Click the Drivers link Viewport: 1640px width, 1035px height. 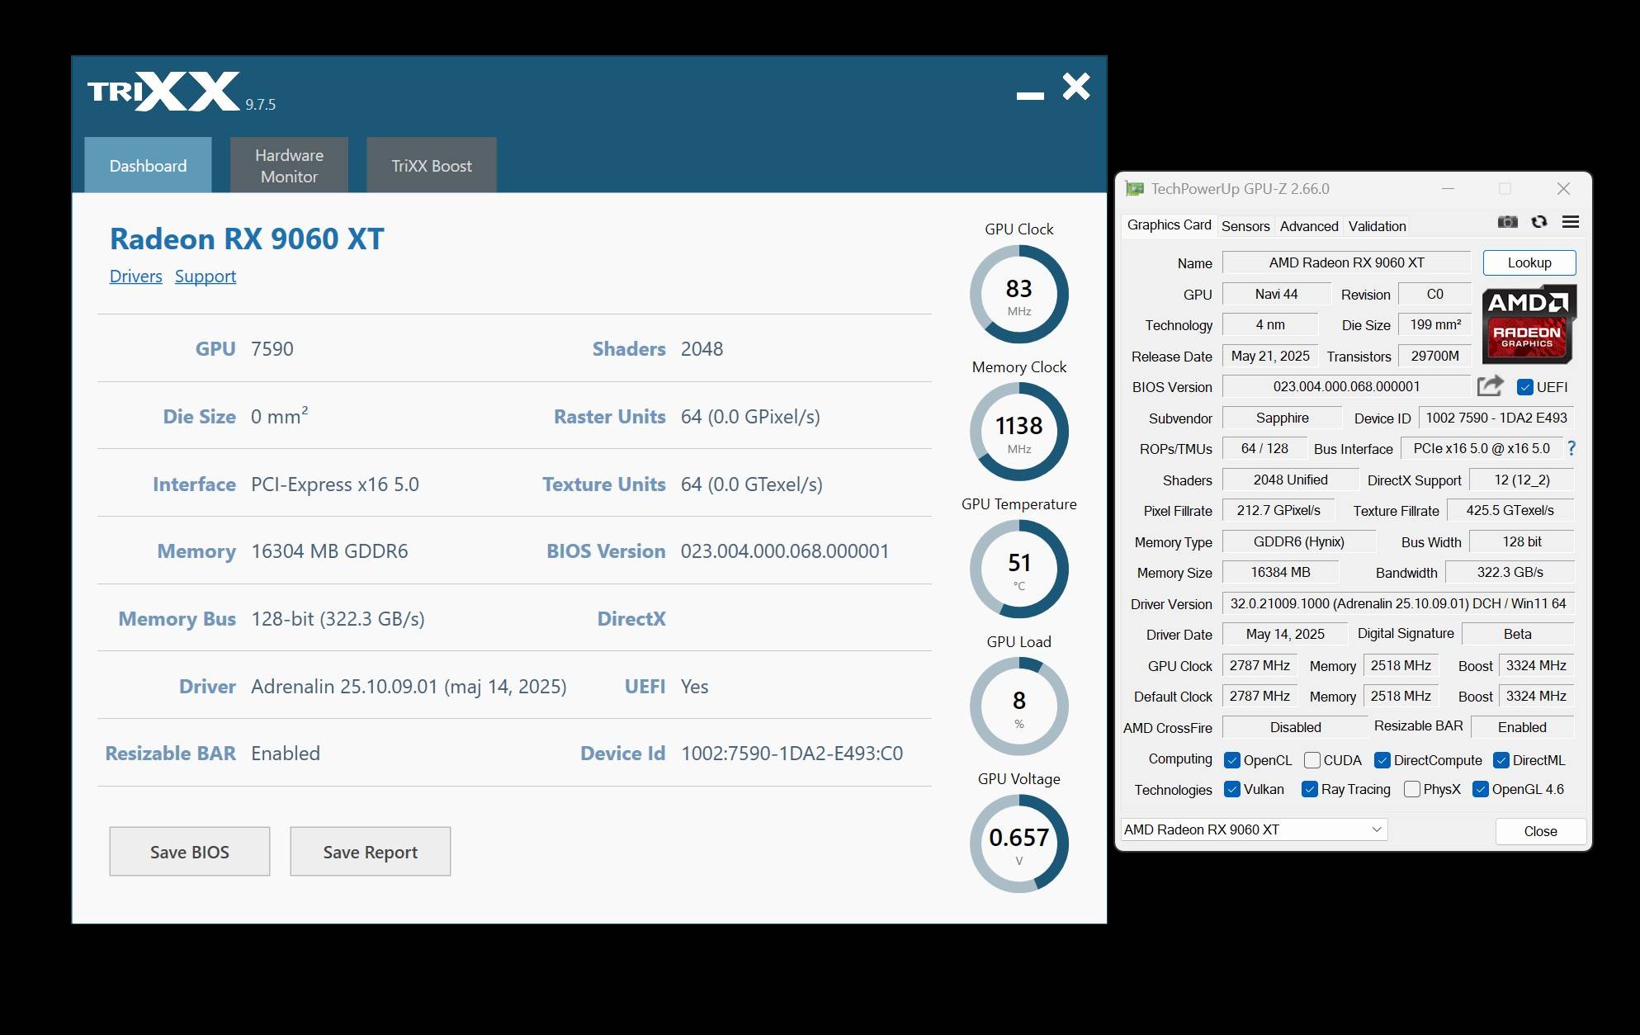coord(136,276)
